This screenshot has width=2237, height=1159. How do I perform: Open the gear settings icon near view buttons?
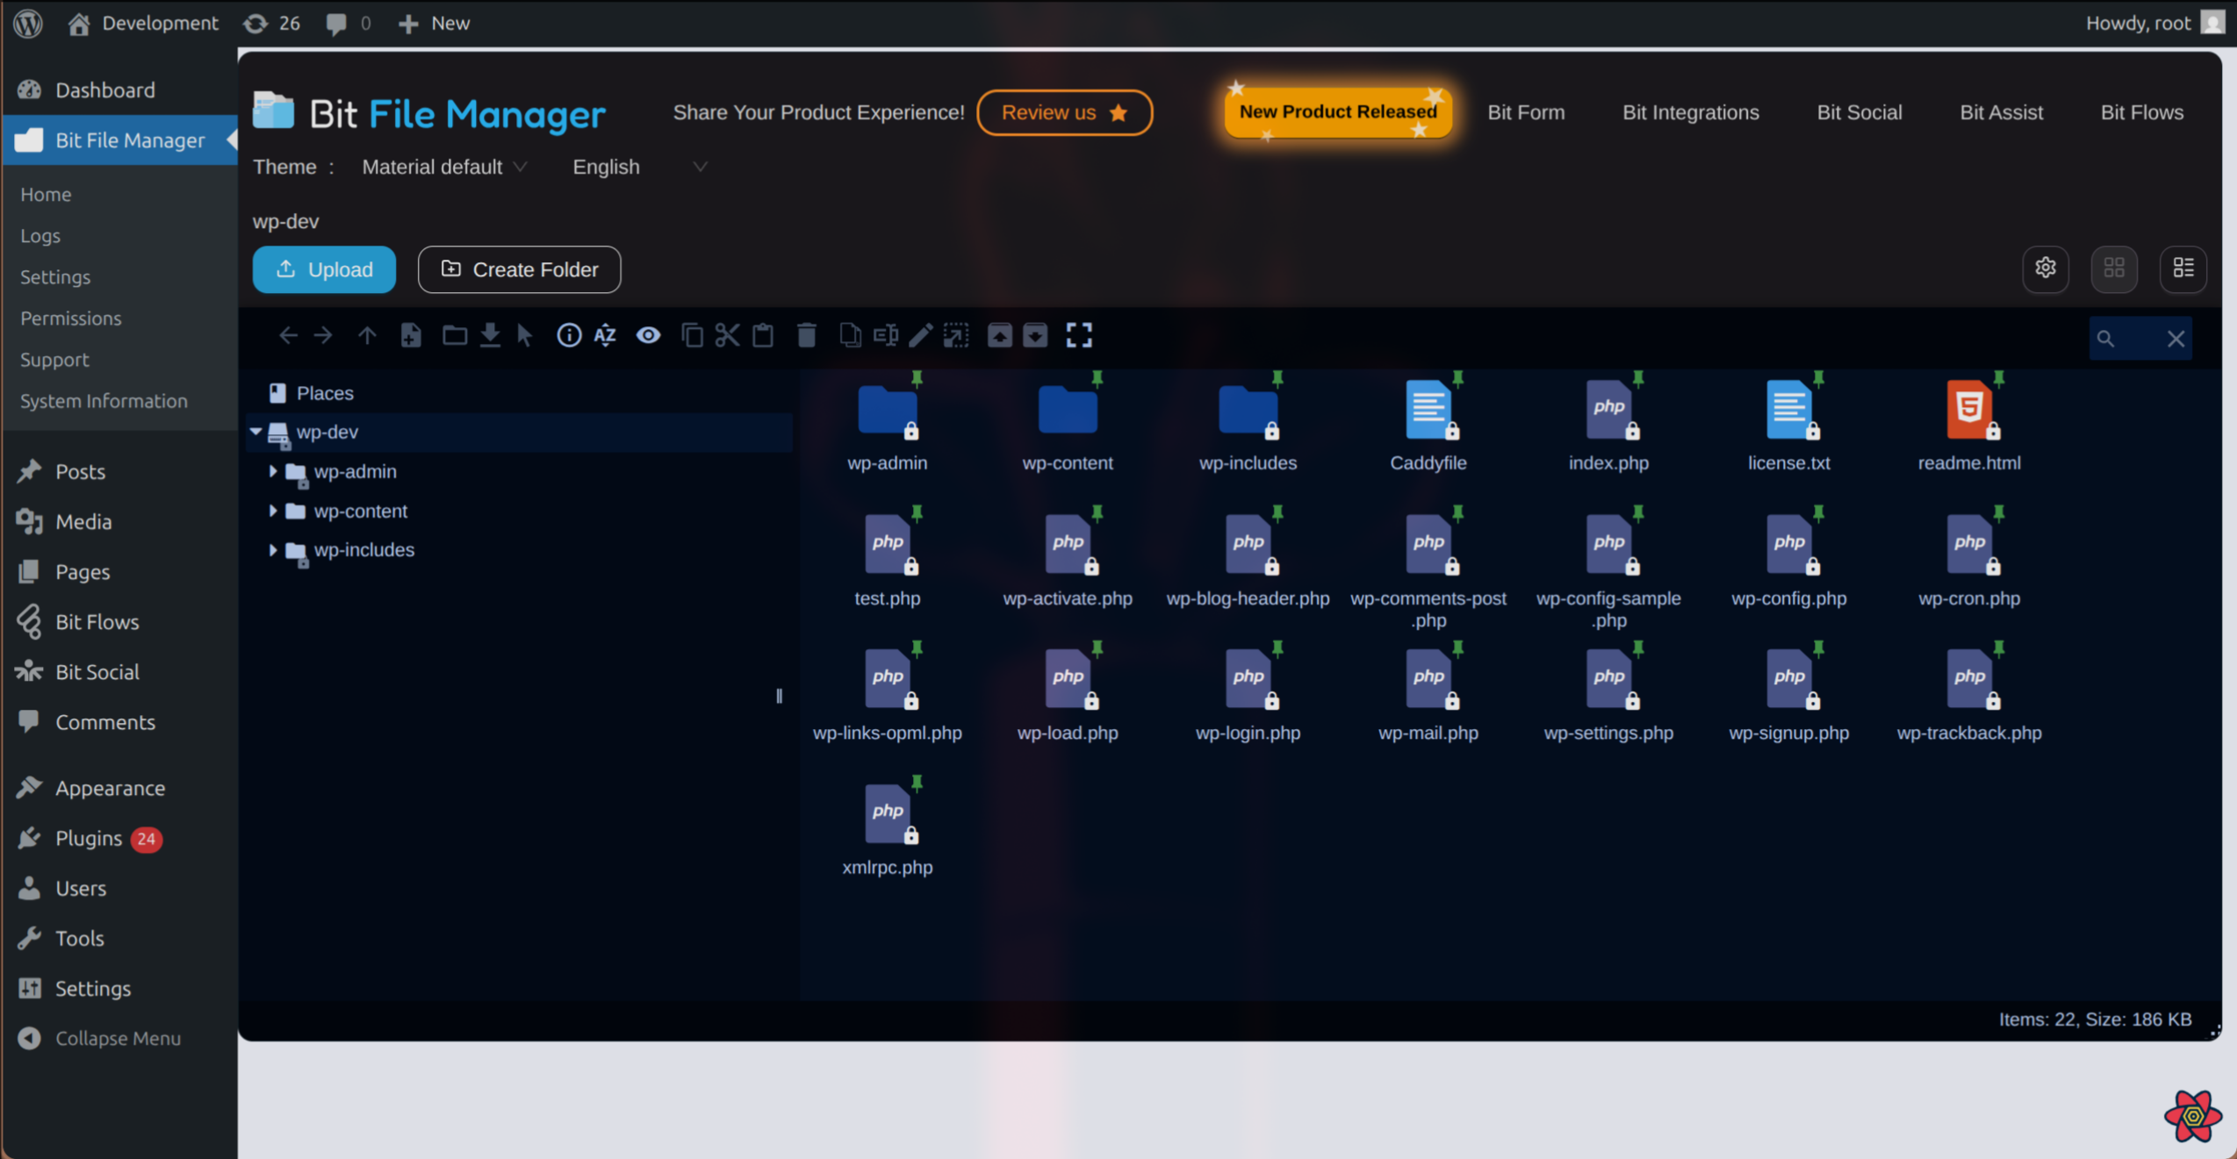(2046, 268)
